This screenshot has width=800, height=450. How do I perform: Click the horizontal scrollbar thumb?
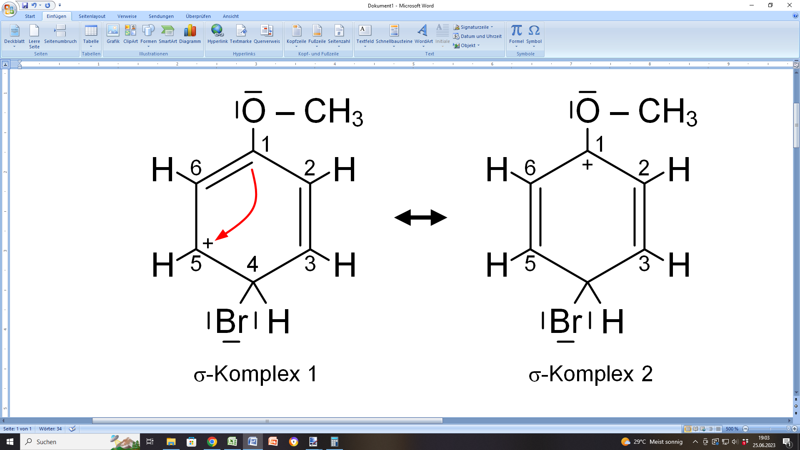click(x=267, y=421)
